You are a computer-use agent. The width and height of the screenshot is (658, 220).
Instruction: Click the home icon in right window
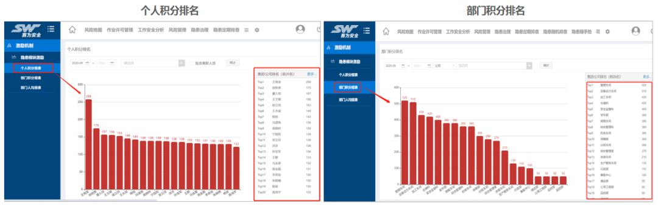tap(386, 32)
